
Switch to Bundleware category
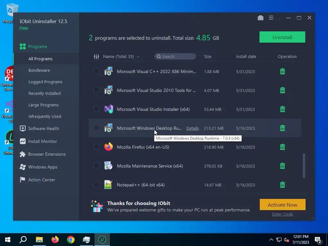[x=39, y=70]
